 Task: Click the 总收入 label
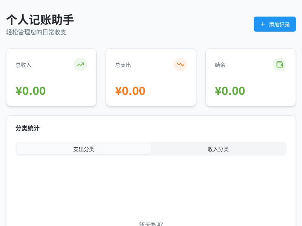point(23,65)
